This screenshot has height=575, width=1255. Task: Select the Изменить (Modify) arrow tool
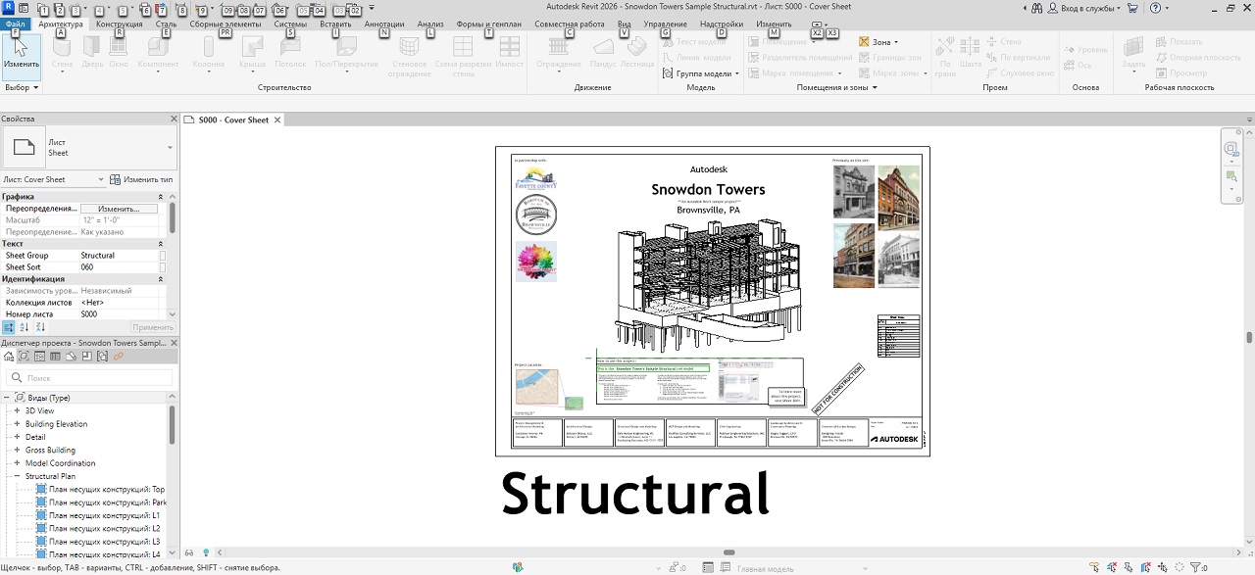(21, 52)
